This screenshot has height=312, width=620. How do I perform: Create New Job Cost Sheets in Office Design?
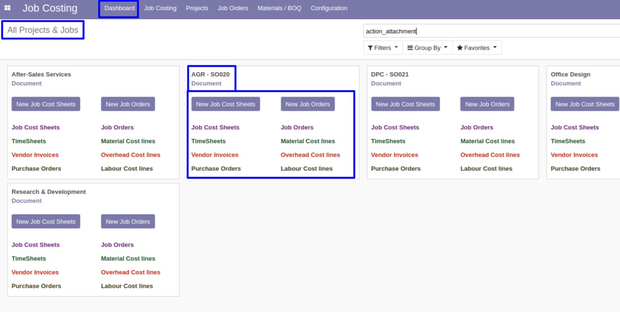(585, 104)
